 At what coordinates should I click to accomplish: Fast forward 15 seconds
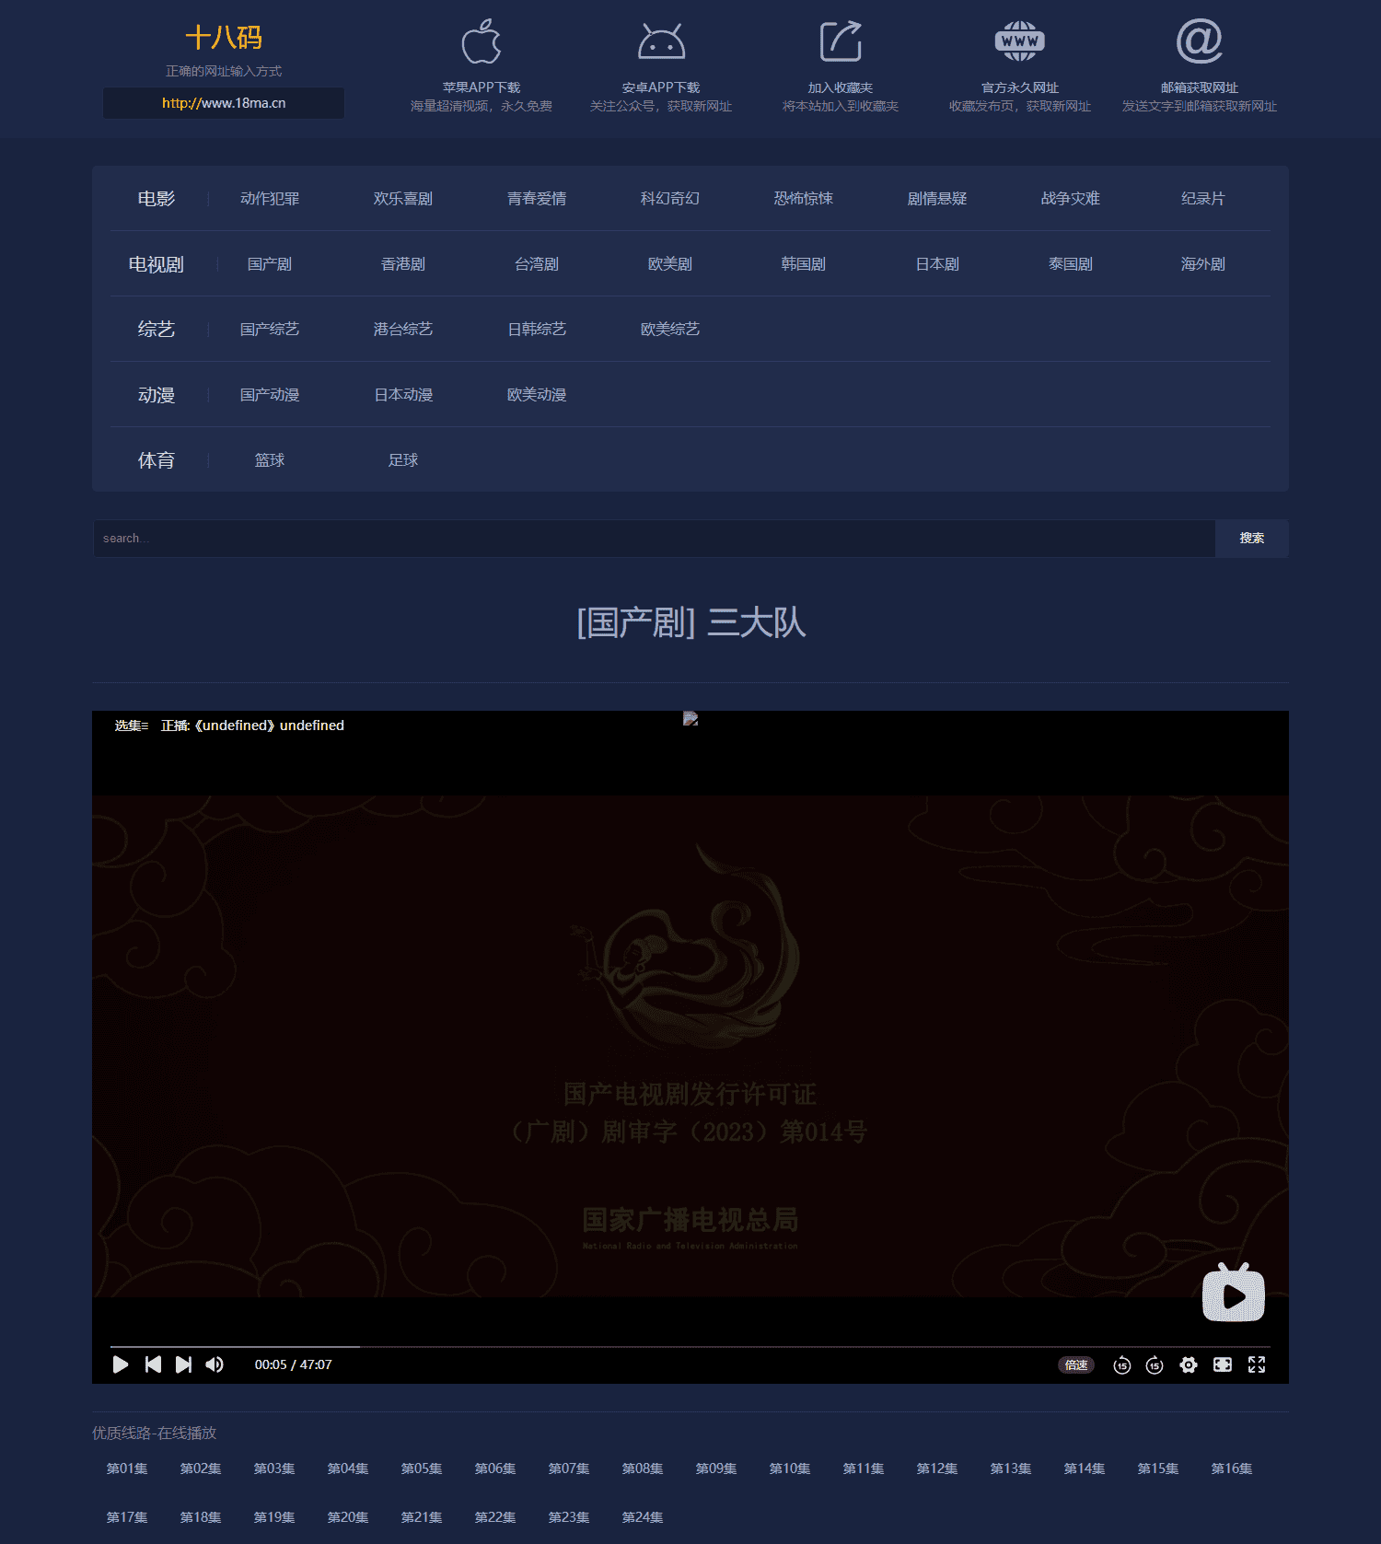(x=1155, y=1365)
